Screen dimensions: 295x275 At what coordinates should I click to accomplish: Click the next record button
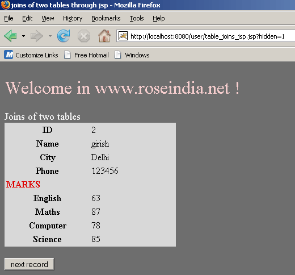(29, 264)
